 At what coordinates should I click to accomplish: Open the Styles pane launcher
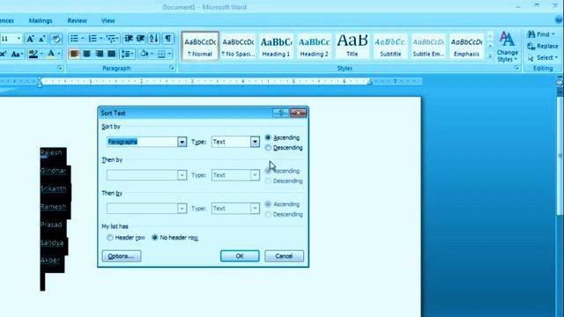[517, 68]
